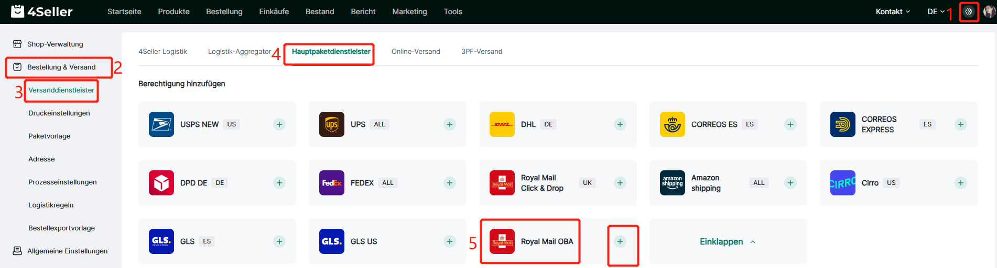This screenshot has width=997, height=268.
Task: Add Amazon shipping with plus icon
Action: pyautogui.click(x=790, y=183)
